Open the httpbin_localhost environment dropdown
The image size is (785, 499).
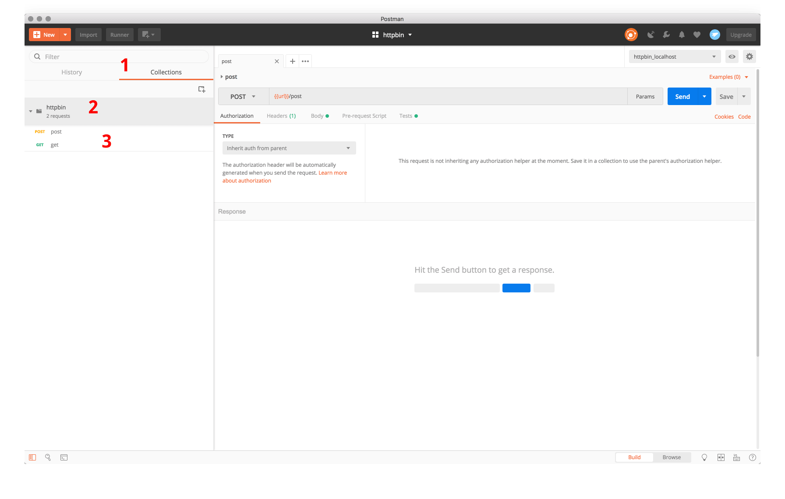pos(675,56)
